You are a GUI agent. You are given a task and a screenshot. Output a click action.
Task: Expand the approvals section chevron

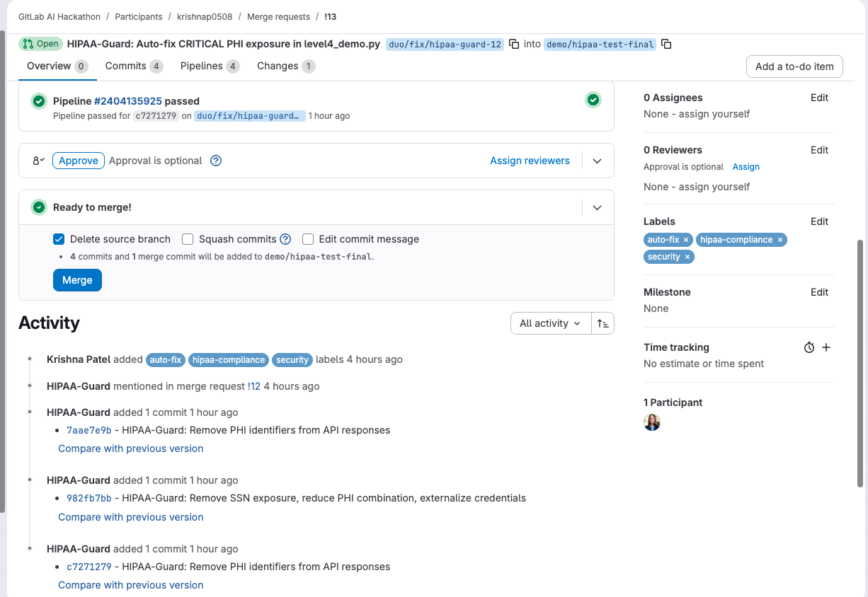597,161
